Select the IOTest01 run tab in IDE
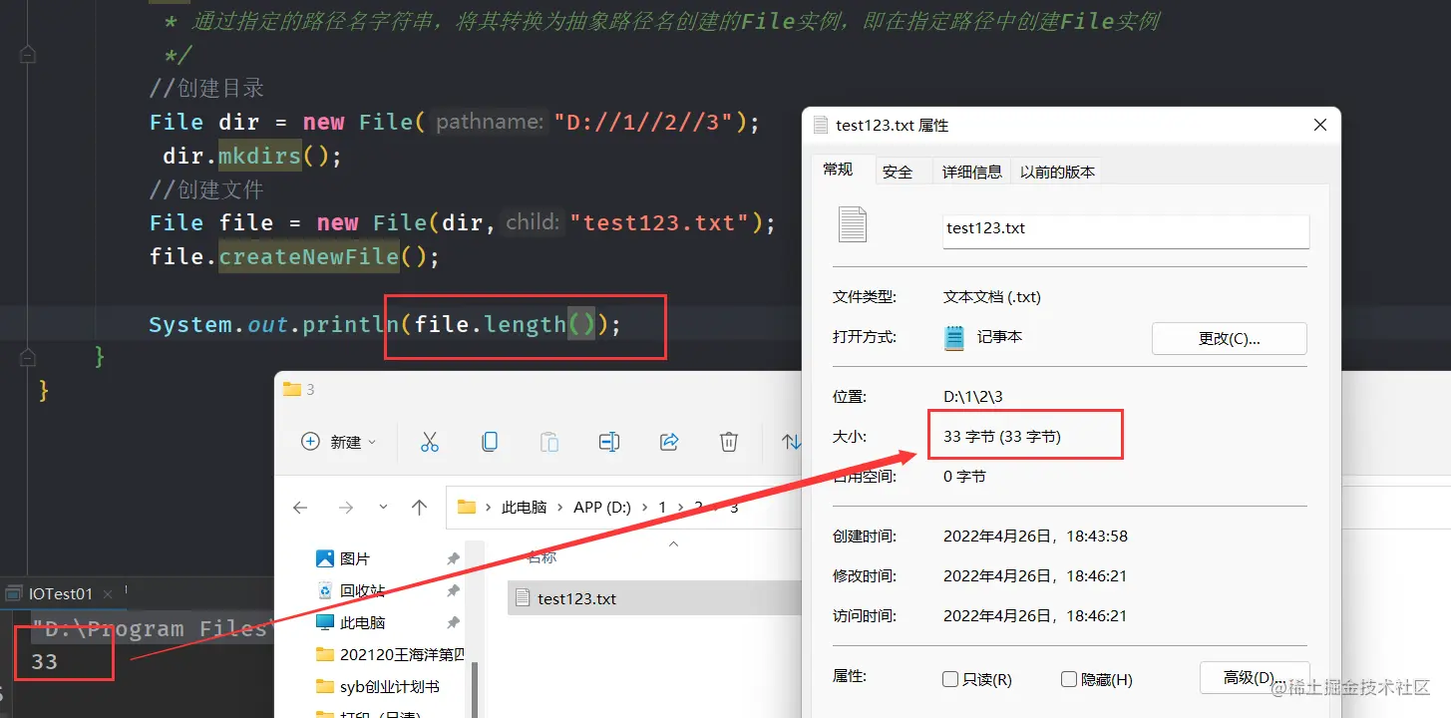This screenshot has width=1451, height=718. [x=60, y=593]
